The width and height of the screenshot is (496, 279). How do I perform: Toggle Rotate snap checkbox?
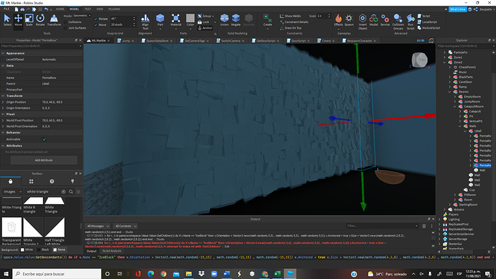[96, 19]
